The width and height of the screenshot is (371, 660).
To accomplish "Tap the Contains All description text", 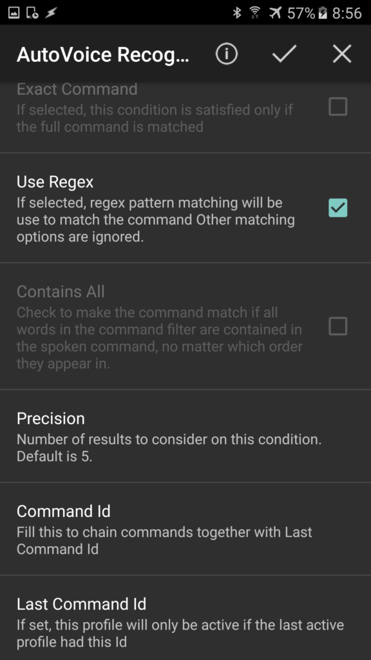I will [x=160, y=338].
